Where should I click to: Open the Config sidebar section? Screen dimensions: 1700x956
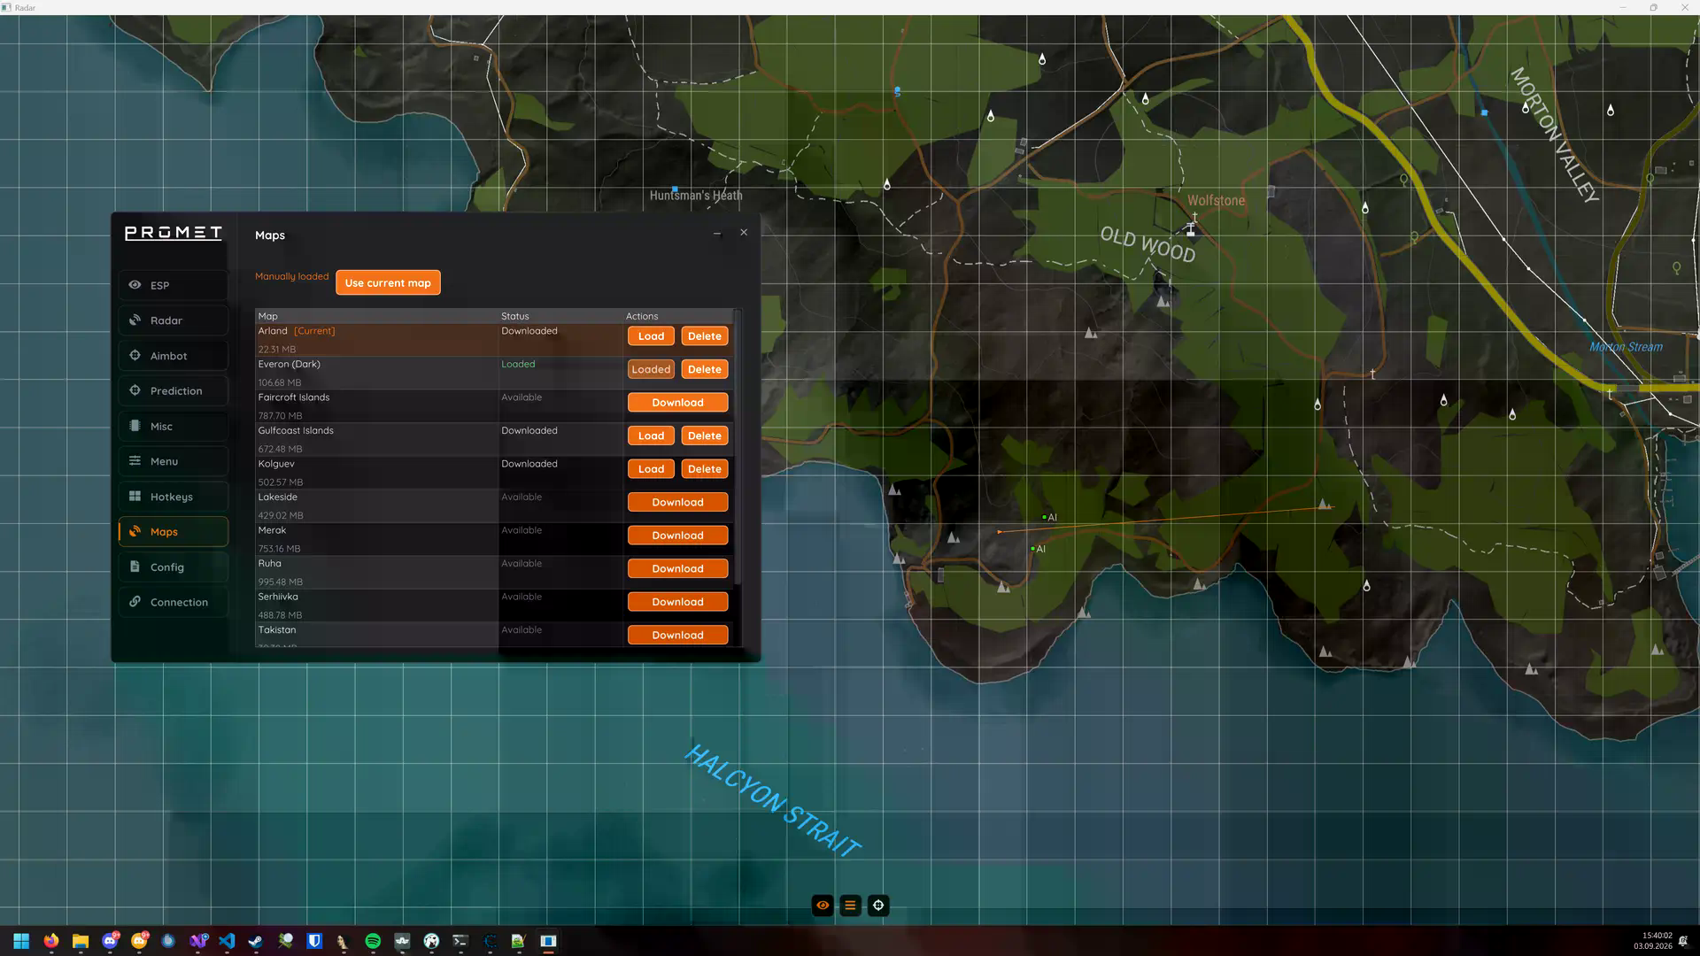pos(174,567)
